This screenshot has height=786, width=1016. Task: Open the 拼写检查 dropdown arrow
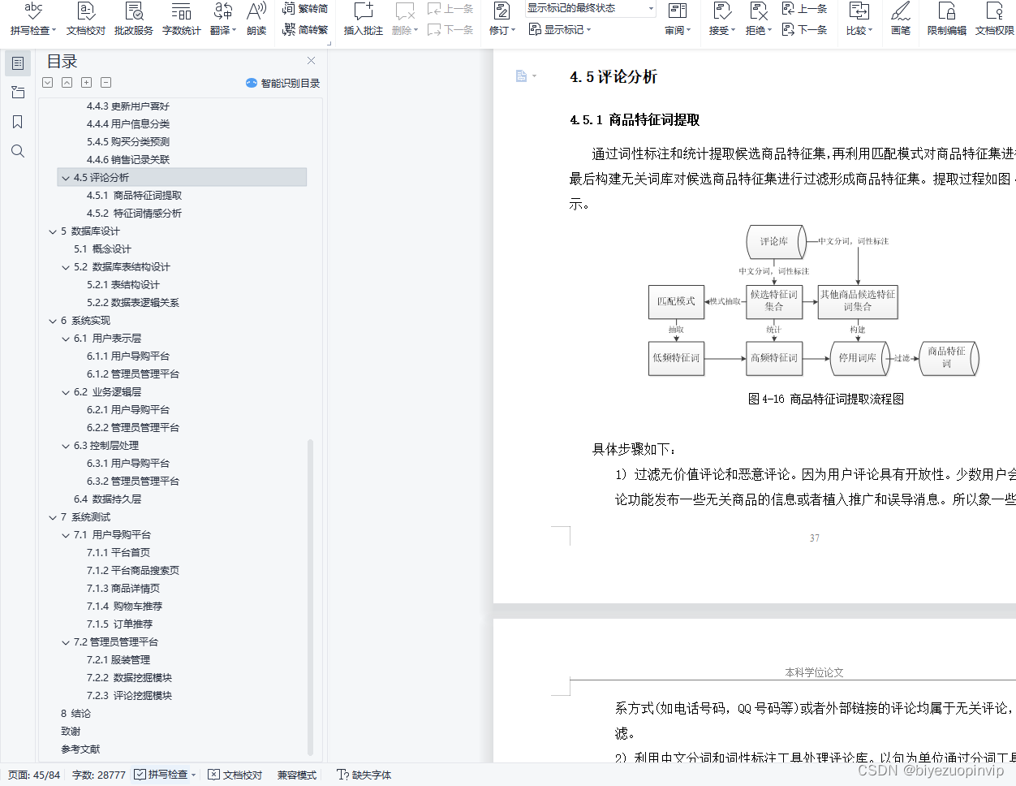[x=54, y=31]
